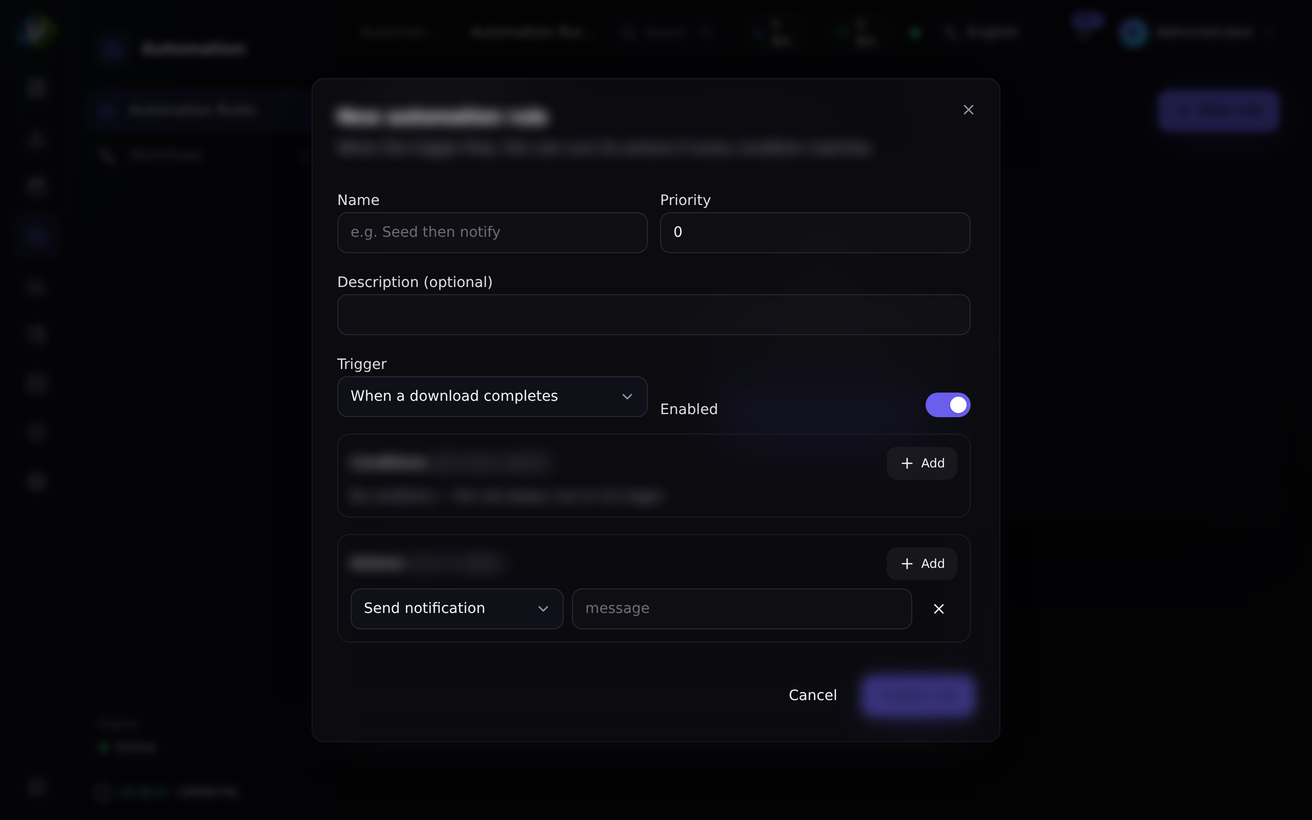Cancel the rule creation dialog
This screenshot has height=820, width=1312.
tap(813, 695)
